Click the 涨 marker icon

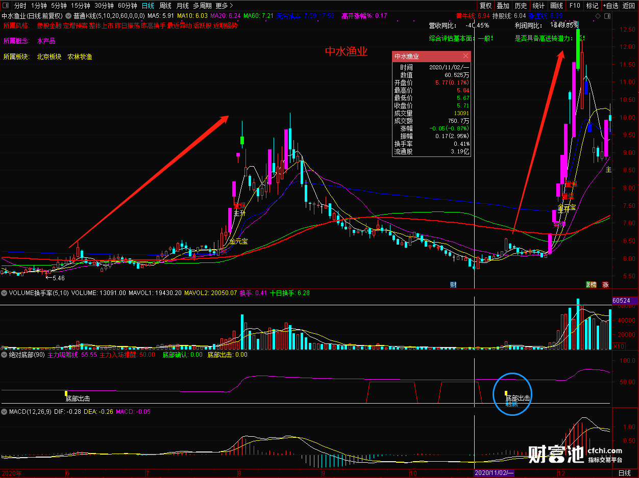coord(605,284)
